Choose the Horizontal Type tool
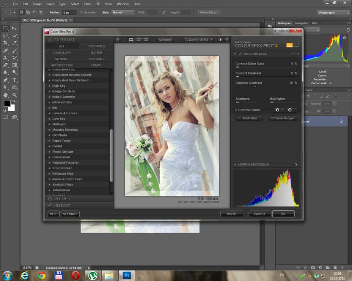 click(15, 80)
